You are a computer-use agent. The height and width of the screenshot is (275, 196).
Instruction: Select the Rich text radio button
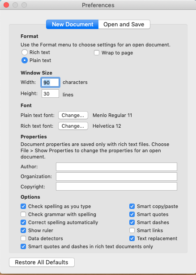[x=25, y=52]
